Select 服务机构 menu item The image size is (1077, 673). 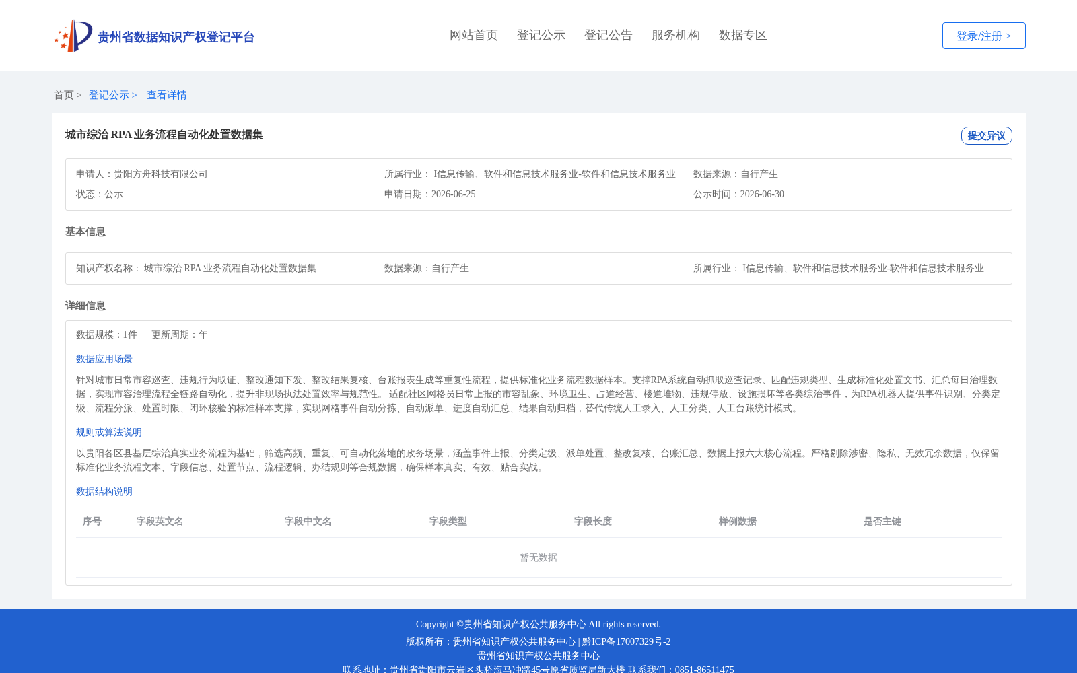point(676,35)
